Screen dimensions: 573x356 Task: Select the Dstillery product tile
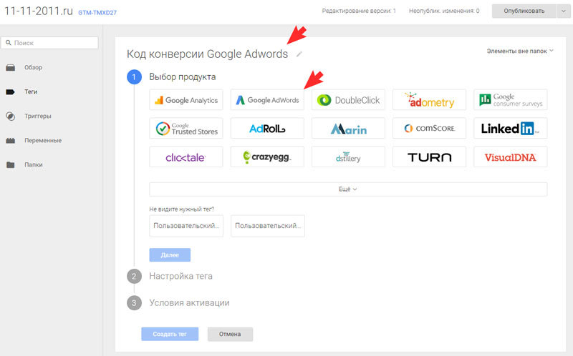348,157
